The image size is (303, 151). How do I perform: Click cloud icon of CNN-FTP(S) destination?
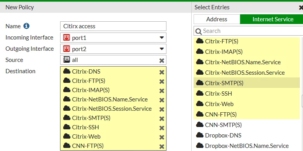67,146
